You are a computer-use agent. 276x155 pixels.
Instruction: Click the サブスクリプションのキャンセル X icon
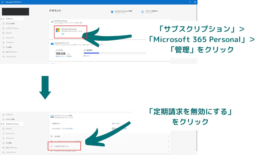tap(52, 151)
